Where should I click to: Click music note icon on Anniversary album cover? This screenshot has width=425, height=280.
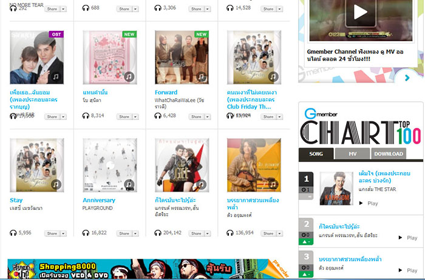point(129,185)
